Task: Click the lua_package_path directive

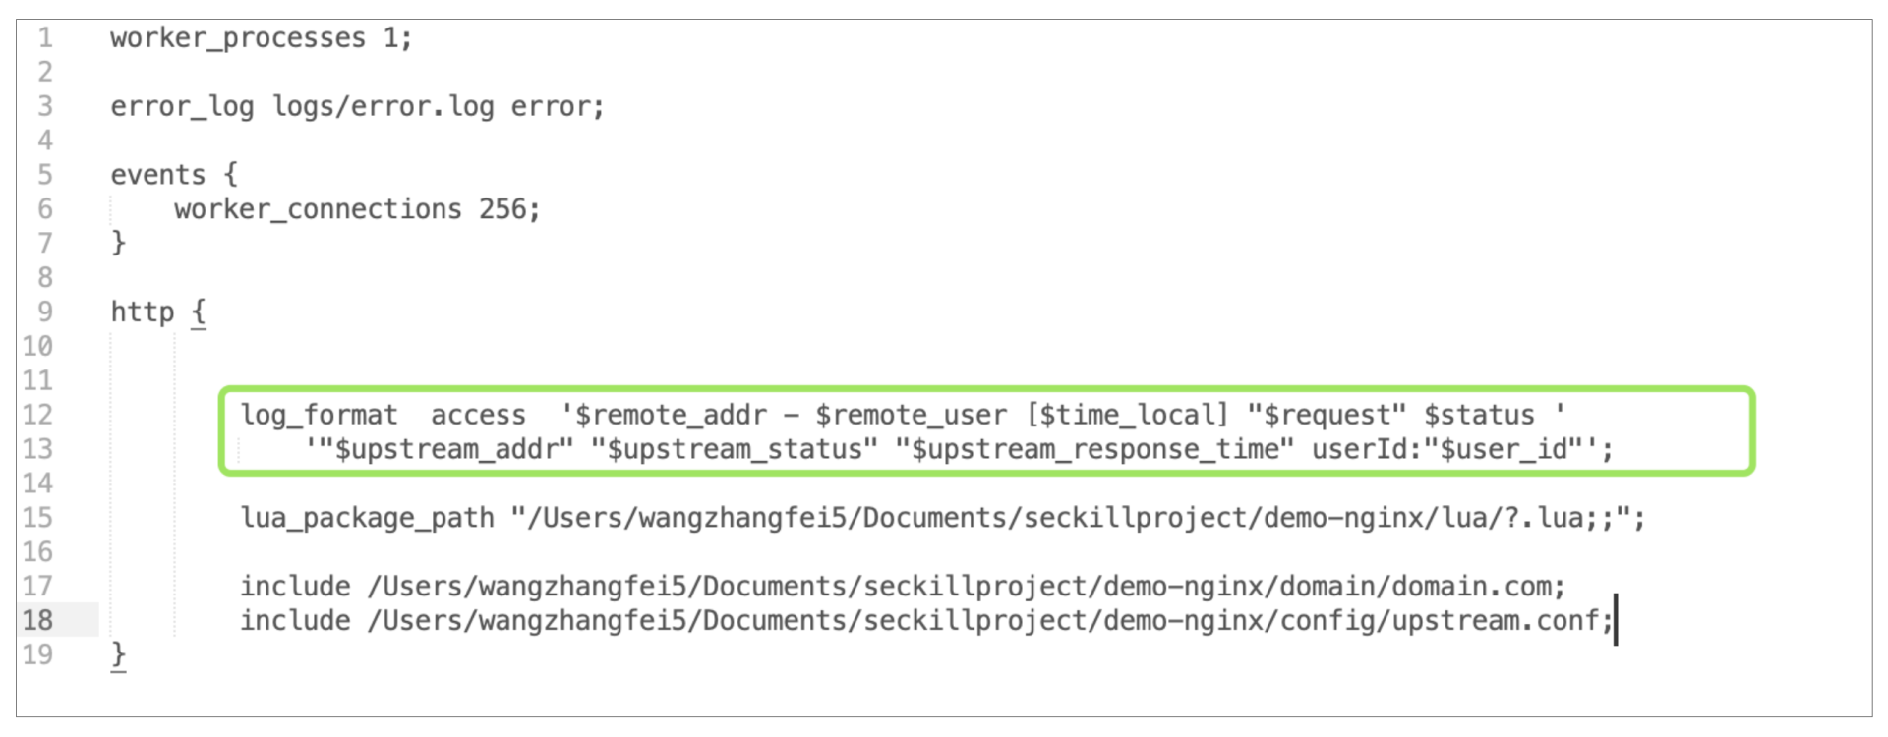Action: [x=368, y=518]
